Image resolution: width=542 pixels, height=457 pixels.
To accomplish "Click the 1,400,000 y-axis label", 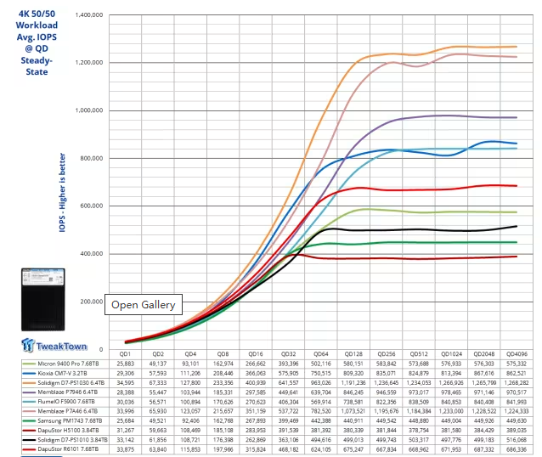I will pos(89,14).
